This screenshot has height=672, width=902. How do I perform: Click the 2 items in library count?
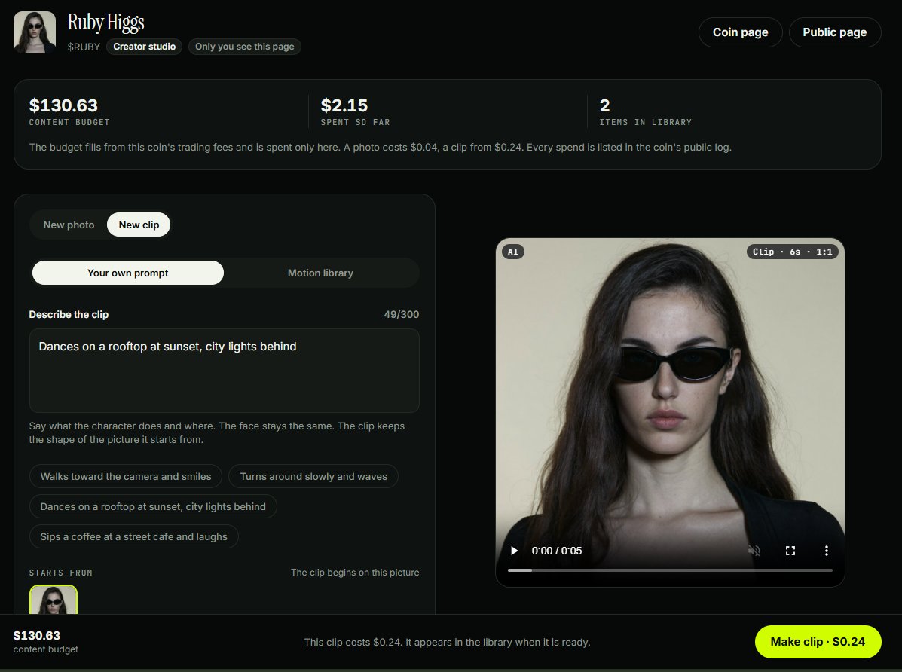pyautogui.click(x=604, y=106)
